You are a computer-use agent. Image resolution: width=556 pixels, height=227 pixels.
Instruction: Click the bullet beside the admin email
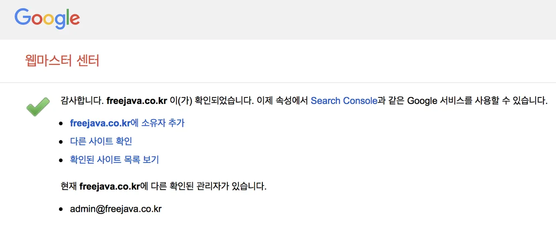click(x=61, y=210)
